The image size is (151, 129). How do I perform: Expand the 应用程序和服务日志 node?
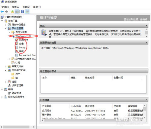coord(9,59)
